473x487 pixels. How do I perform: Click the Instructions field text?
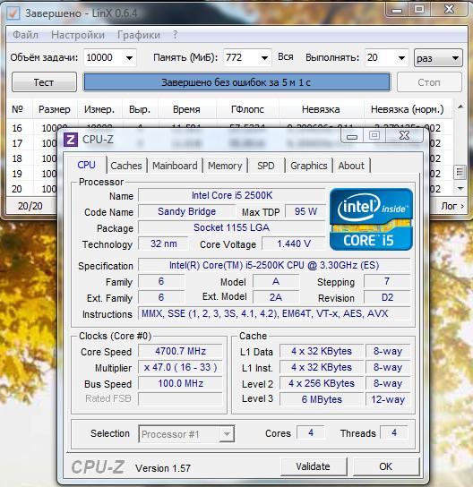coord(274,313)
